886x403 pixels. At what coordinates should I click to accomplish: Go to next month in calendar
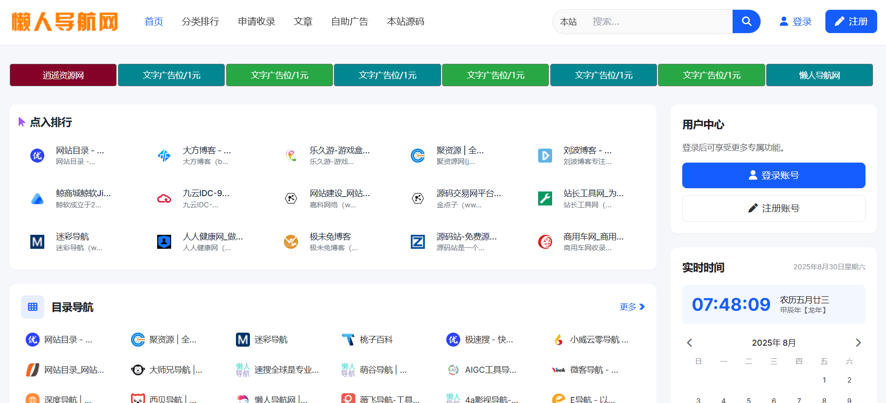[858, 343]
